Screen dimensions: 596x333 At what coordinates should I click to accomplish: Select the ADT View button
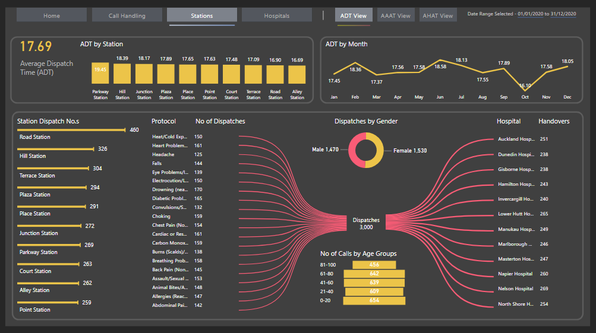tap(353, 15)
